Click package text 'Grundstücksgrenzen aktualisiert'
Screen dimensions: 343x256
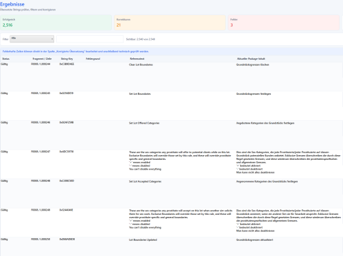(x=255, y=240)
